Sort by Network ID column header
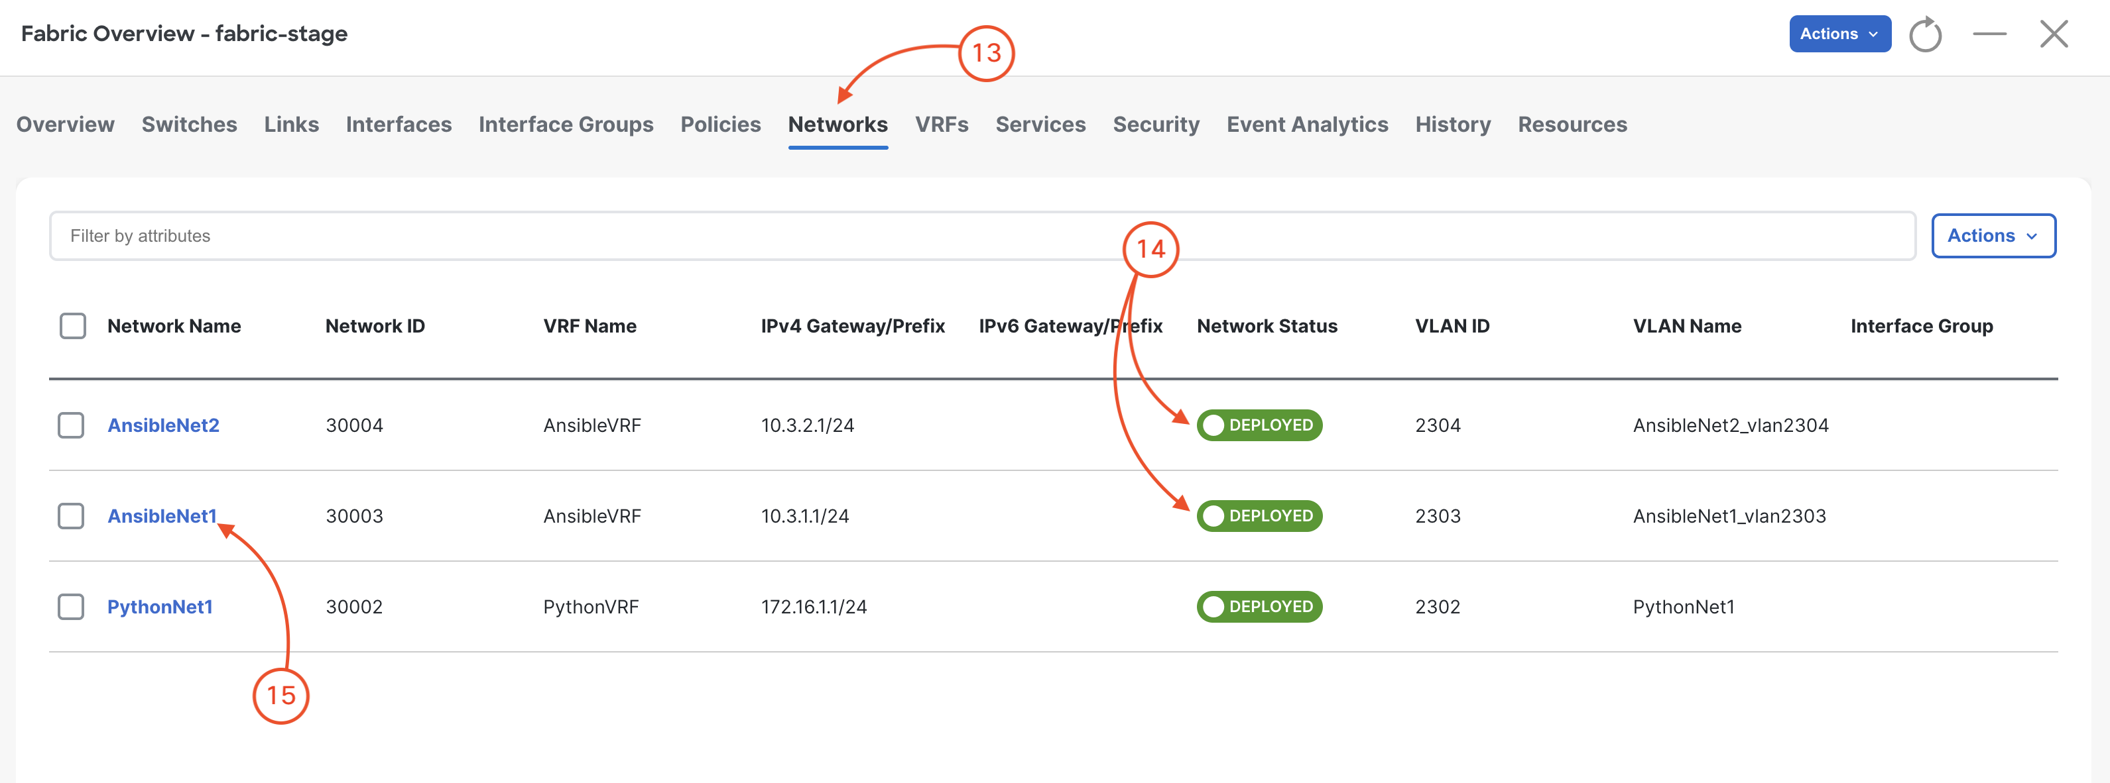 pyautogui.click(x=375, y=326)
